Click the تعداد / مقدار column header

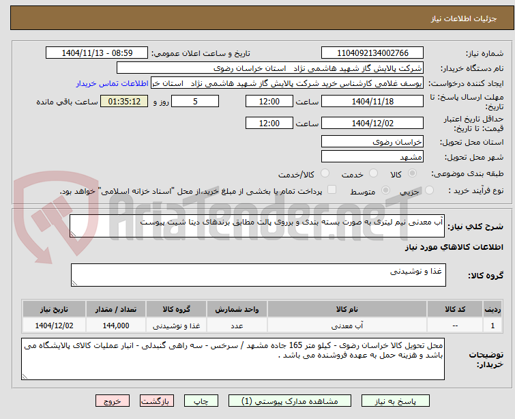[x=116, y=309]
